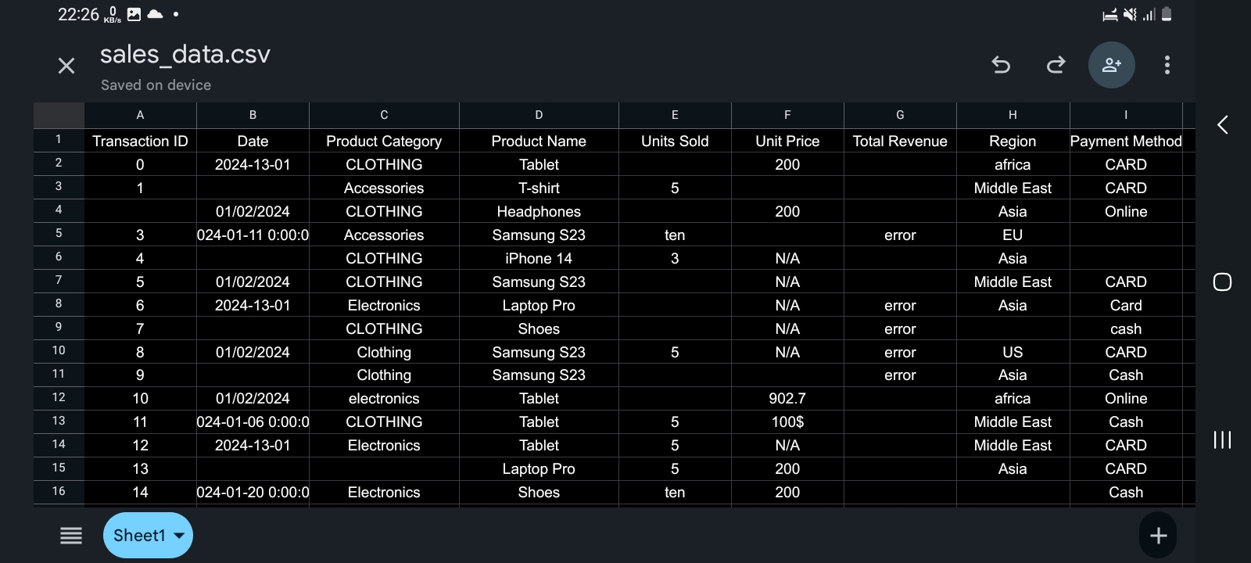Close the sales_data.csv spreadsheet

(66, 66)
